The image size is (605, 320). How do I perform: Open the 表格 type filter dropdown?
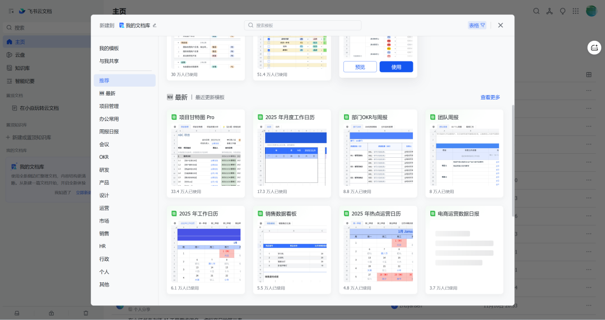(x=477, y=25)
